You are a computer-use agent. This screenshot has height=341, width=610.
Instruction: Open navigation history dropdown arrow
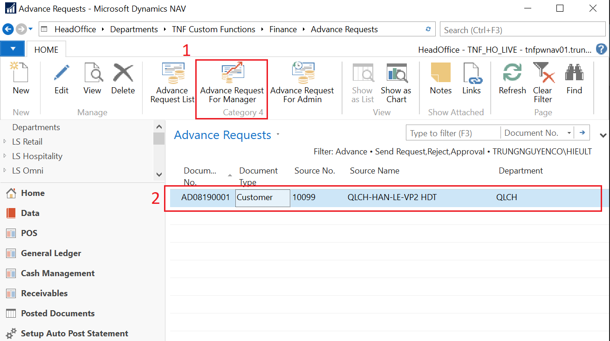point(31,29)
